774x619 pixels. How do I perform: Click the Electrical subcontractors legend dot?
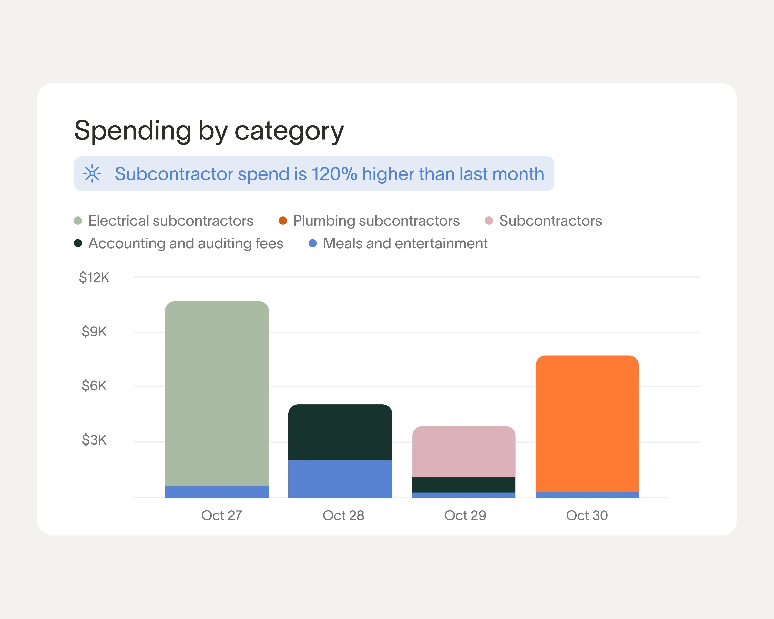coord(78,221)
